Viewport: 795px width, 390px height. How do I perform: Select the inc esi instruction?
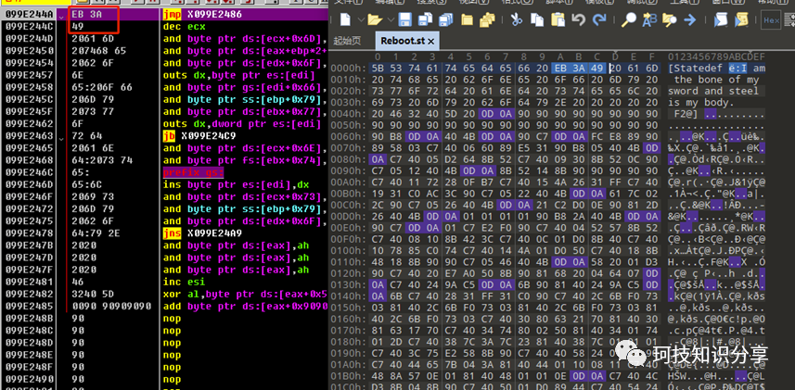(x=184, y=283)
